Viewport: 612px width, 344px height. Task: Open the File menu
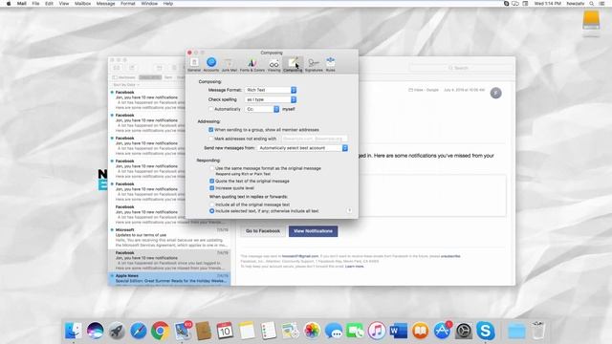(x=35, y=4)
